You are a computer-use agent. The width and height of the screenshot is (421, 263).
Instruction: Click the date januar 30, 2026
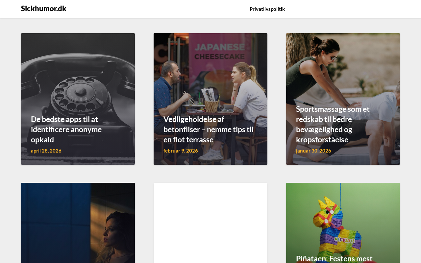pos(313,151)
